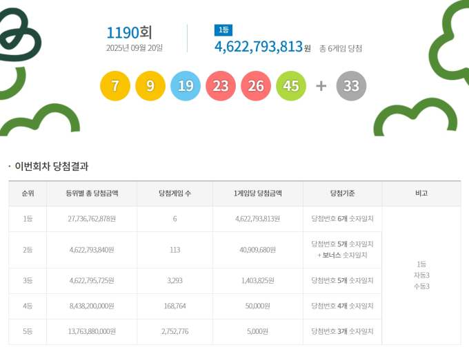469x347 pixels.
Task: Click the blue 1등 badge
Action: [223, 30]
